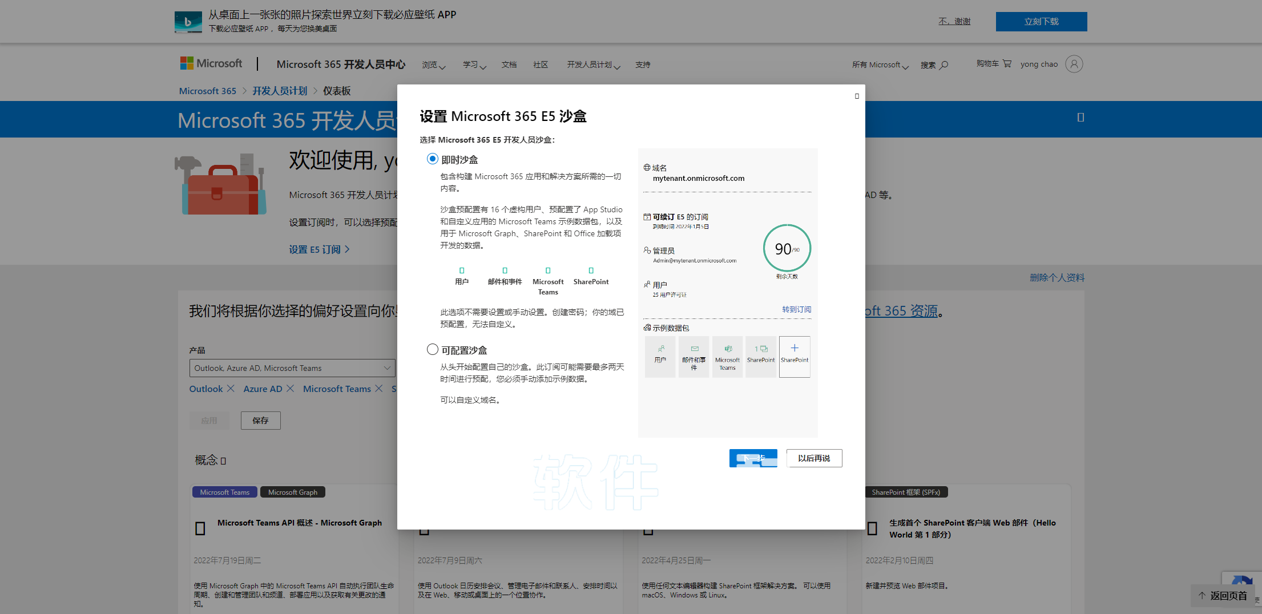
Task: Click the plus SharePoint tile in sample data pack
Action: [x=795, y=357]
